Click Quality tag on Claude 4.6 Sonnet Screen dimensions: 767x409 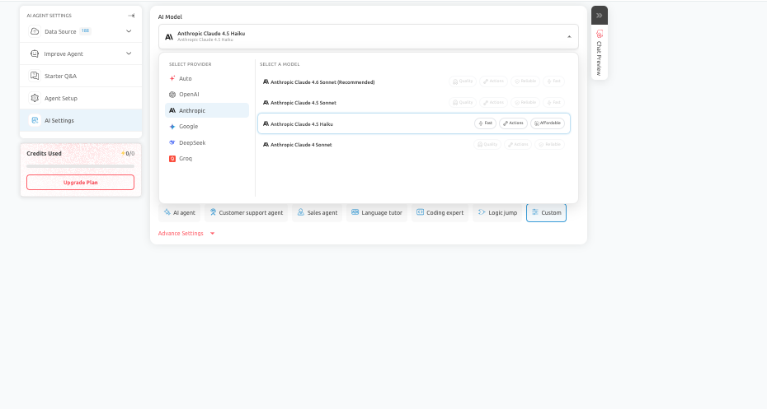[462, 81]
